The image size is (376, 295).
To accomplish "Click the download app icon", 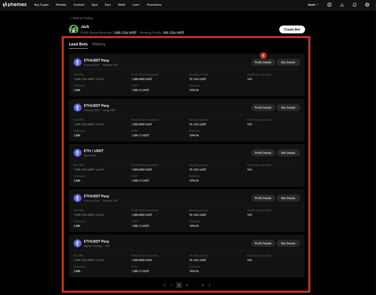I will coord(342,5).
